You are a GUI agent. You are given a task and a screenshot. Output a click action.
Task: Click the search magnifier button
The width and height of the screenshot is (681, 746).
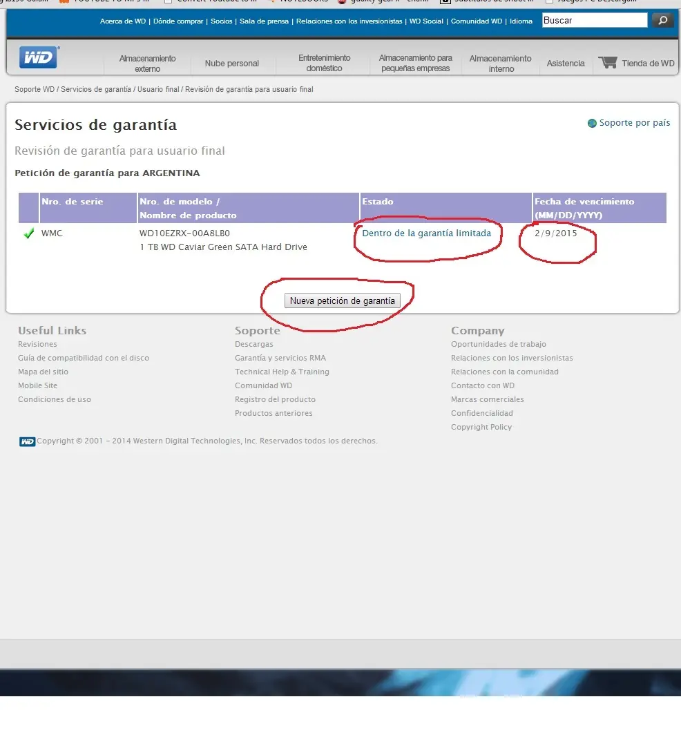[x=662, y=20]
